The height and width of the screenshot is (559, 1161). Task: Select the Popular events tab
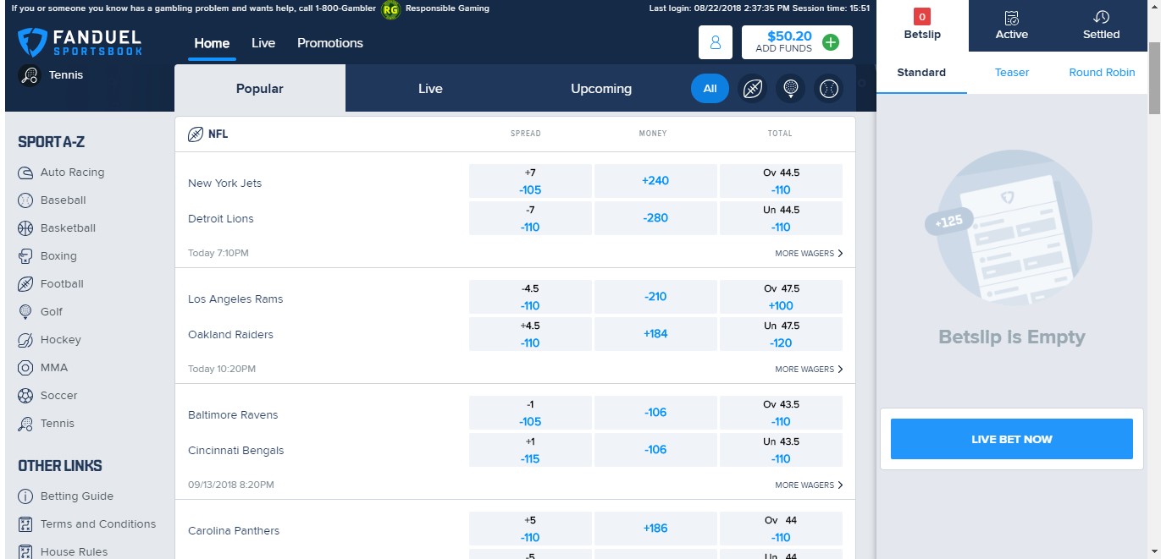click(260, 89)
